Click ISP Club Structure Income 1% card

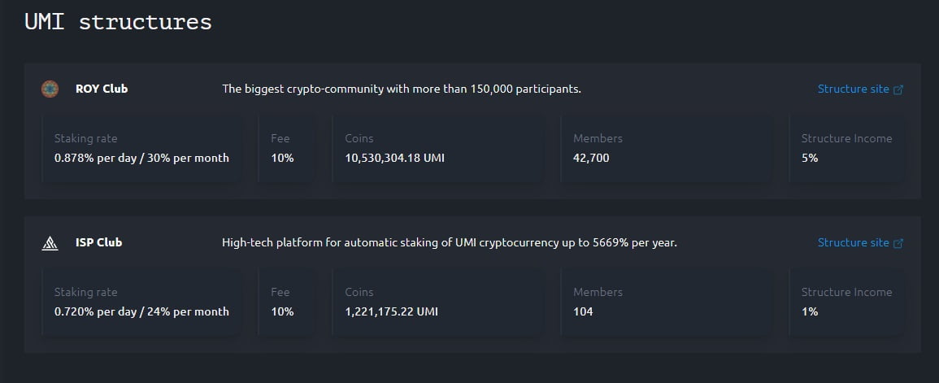point(846,302)
